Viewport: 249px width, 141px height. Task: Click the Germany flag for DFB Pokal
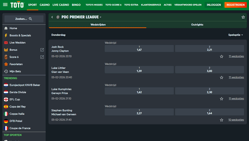[x=6, y=121]
